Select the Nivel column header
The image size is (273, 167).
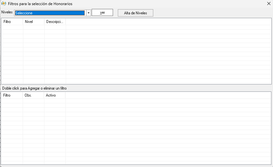pyautogui.click(x=34, y=22)
